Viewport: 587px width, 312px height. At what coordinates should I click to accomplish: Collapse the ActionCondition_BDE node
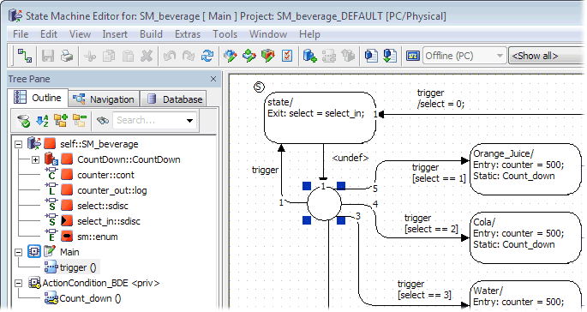18,284
